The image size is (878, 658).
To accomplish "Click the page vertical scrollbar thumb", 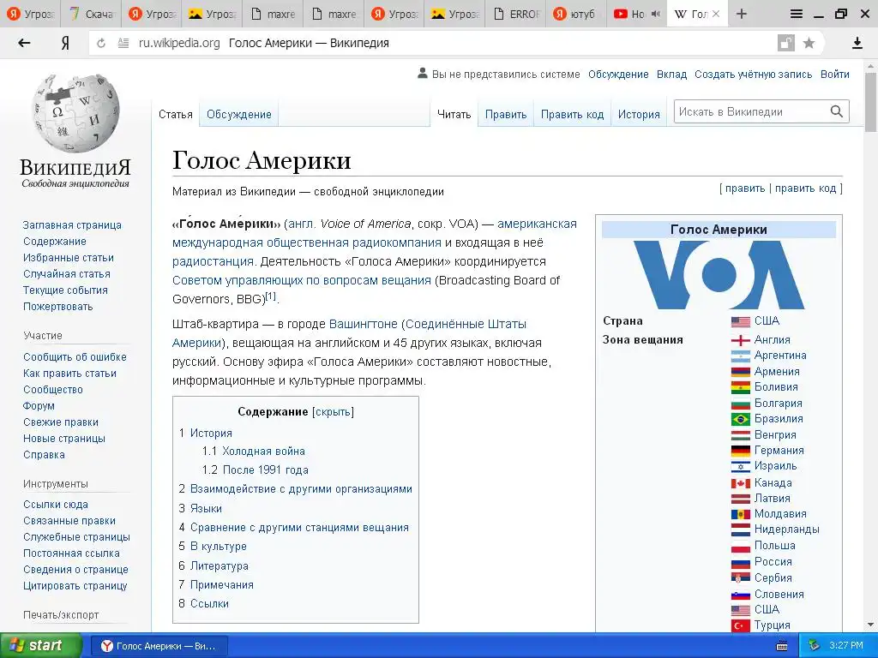I will pos(870,102).
